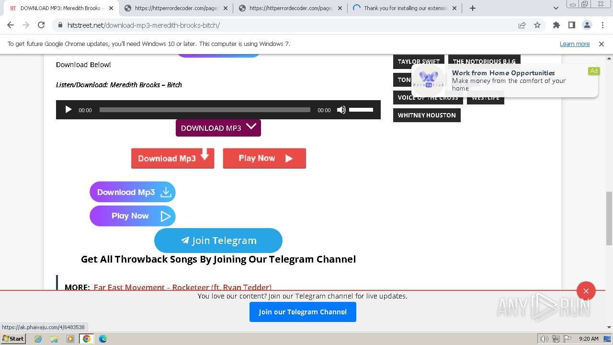Viewport: 613px width, 345px height.
Task: Toggle the browser side panel icon
Action: [x=572, y=25]
